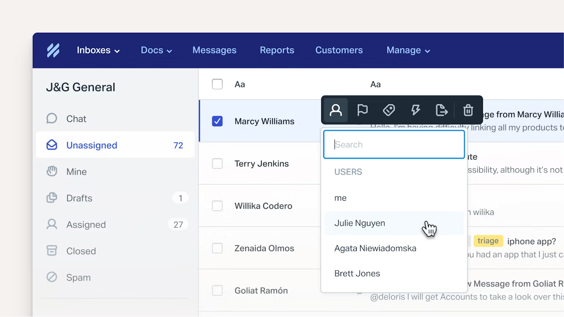Viewport: 564px width, 317px height.
Task: Click the move to inbox icon
Action: [442, 110]
